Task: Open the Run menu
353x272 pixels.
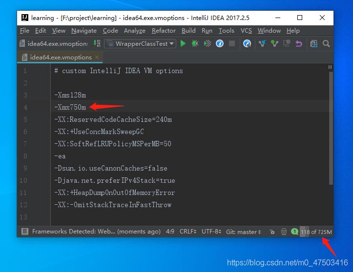Action: point(207,31)
